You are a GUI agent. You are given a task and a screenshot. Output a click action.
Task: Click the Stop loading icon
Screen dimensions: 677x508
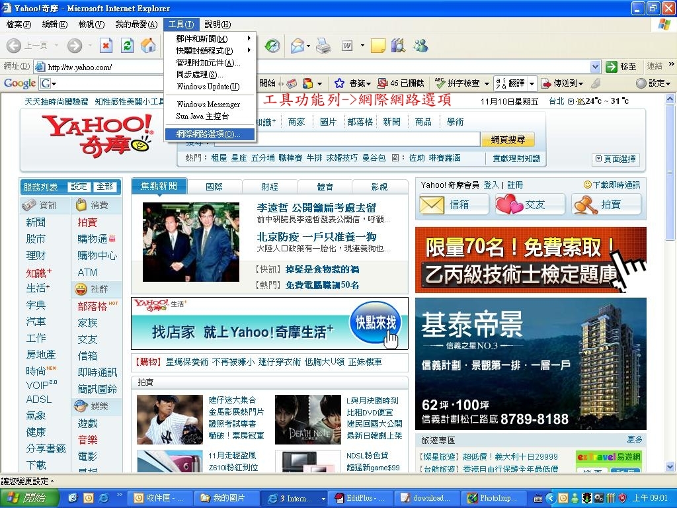coord(106,46)
